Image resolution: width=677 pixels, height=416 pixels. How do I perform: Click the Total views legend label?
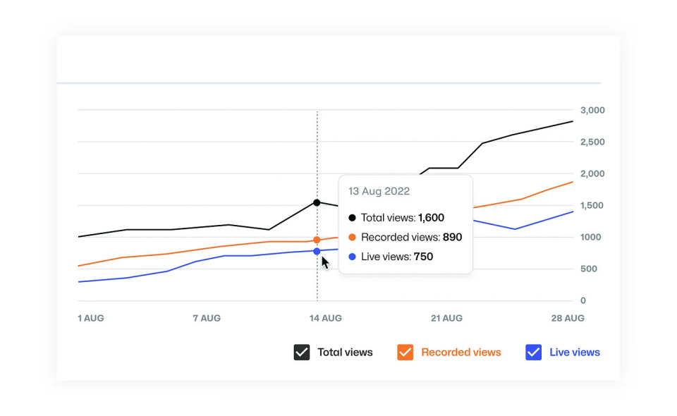(345, 353)
